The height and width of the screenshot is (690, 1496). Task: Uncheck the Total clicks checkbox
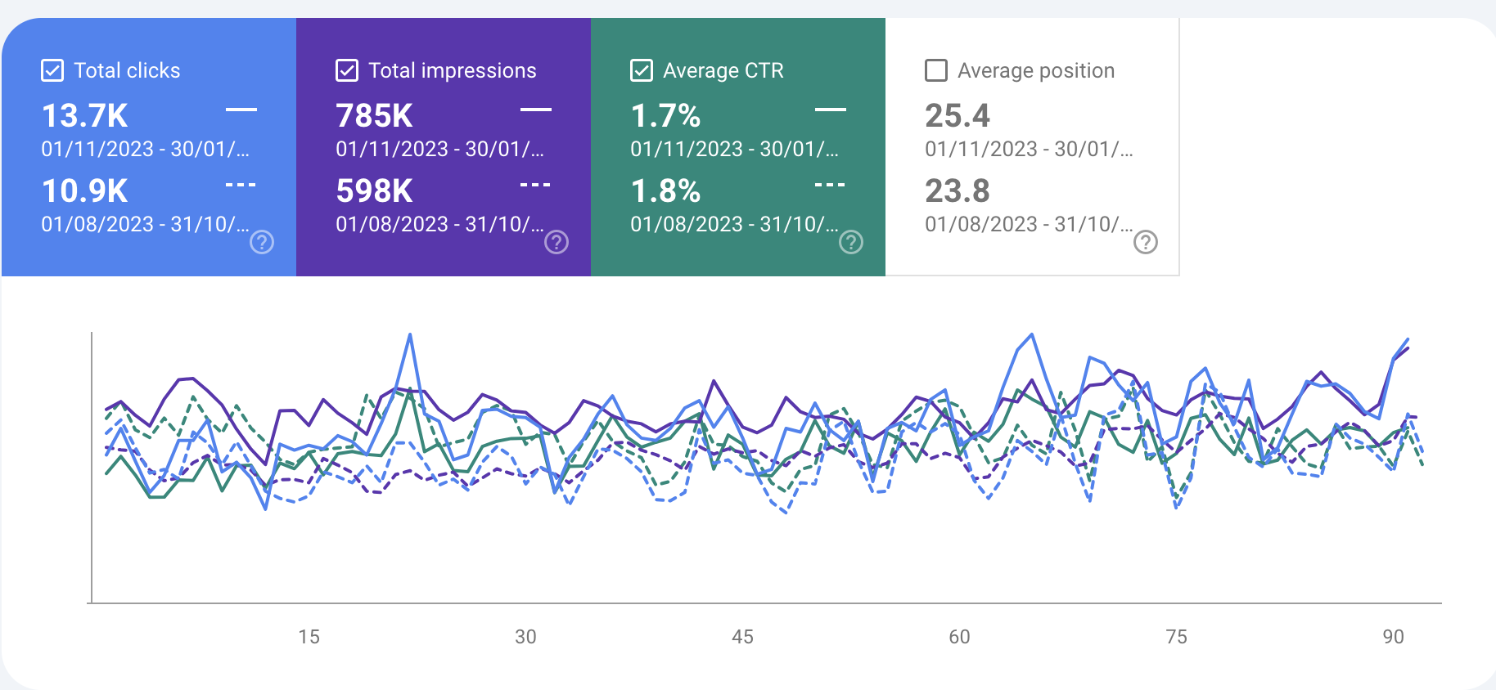pyautogui.click(x=52, y=70)
